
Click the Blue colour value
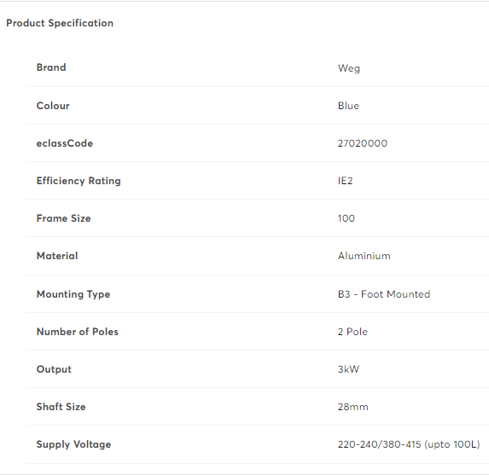pyautogui.click(x=348, y=106)
